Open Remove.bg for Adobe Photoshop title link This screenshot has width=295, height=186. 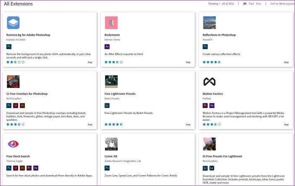[x=28, y=35]
